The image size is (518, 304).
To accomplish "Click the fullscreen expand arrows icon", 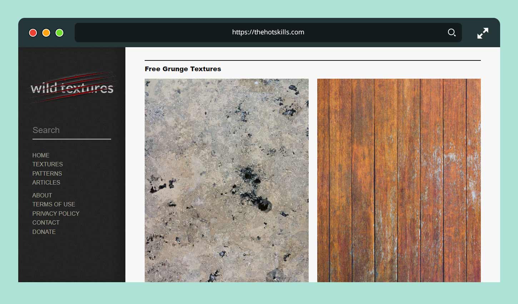I will tap(483, 33).
